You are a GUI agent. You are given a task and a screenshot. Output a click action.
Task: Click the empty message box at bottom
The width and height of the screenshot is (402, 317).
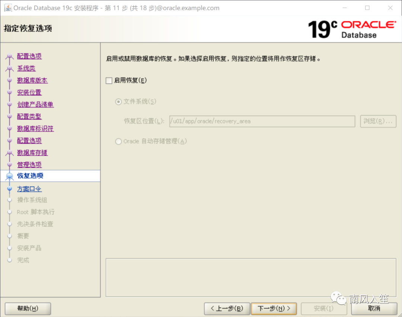click(x=251, y=278)
